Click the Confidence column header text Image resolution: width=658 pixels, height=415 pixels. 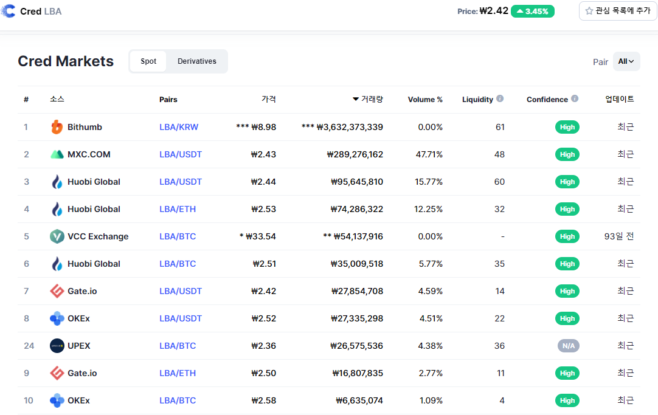pos(547,100)
